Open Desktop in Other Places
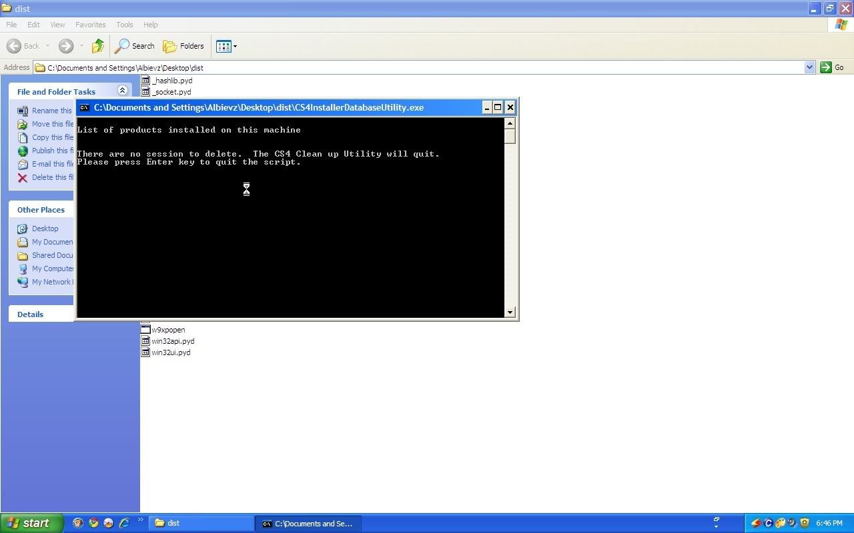The image size is (854, 533). point(38,229)
